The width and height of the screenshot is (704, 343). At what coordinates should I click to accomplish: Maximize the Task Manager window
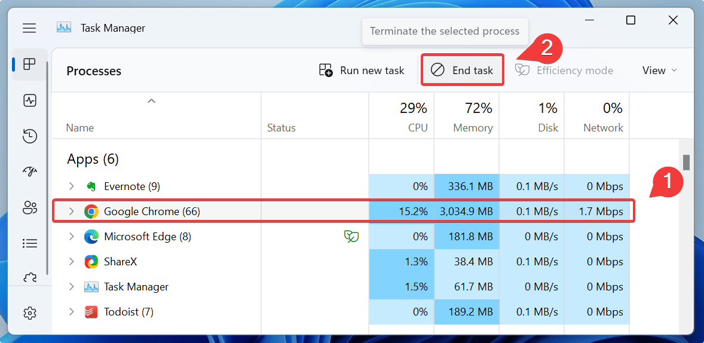pos(631,20)
